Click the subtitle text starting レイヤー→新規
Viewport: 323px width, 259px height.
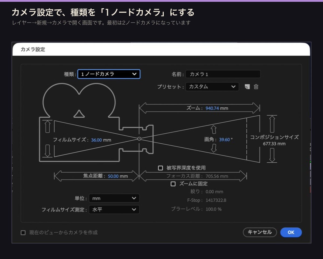(101, 23)
